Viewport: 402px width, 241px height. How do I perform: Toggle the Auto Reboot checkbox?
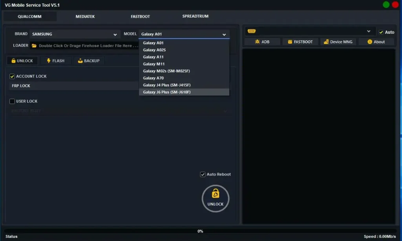pyautogui.click(x=203, y=174)
